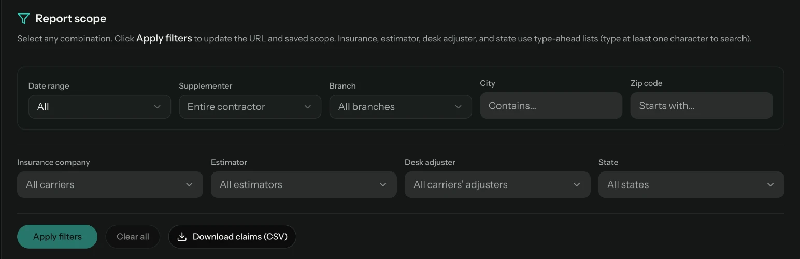Click the Date range label

[x=49, y=86]
